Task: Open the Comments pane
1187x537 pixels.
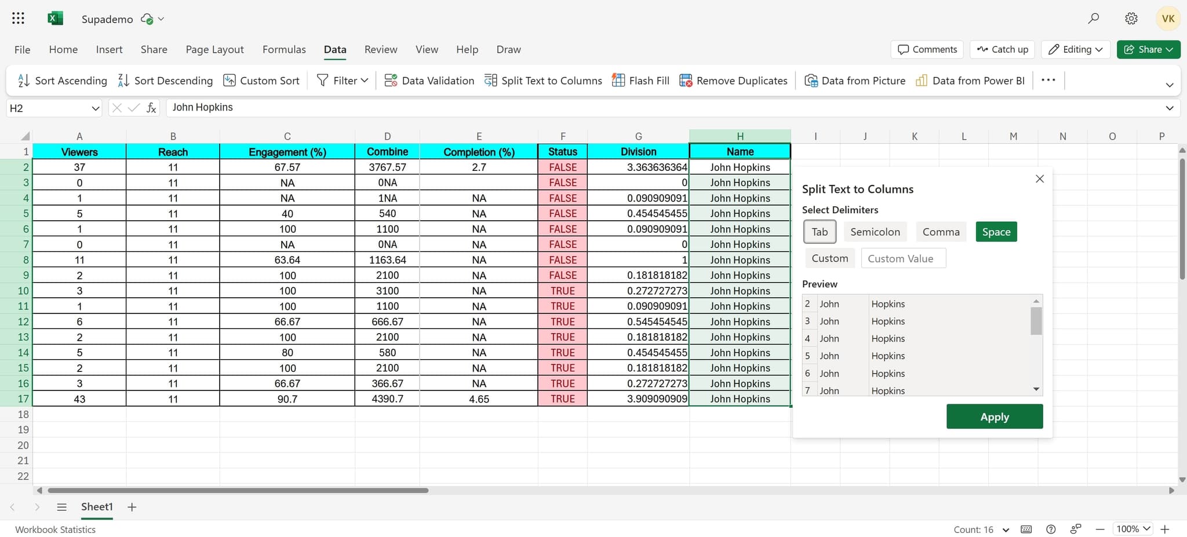Action: 927,49
